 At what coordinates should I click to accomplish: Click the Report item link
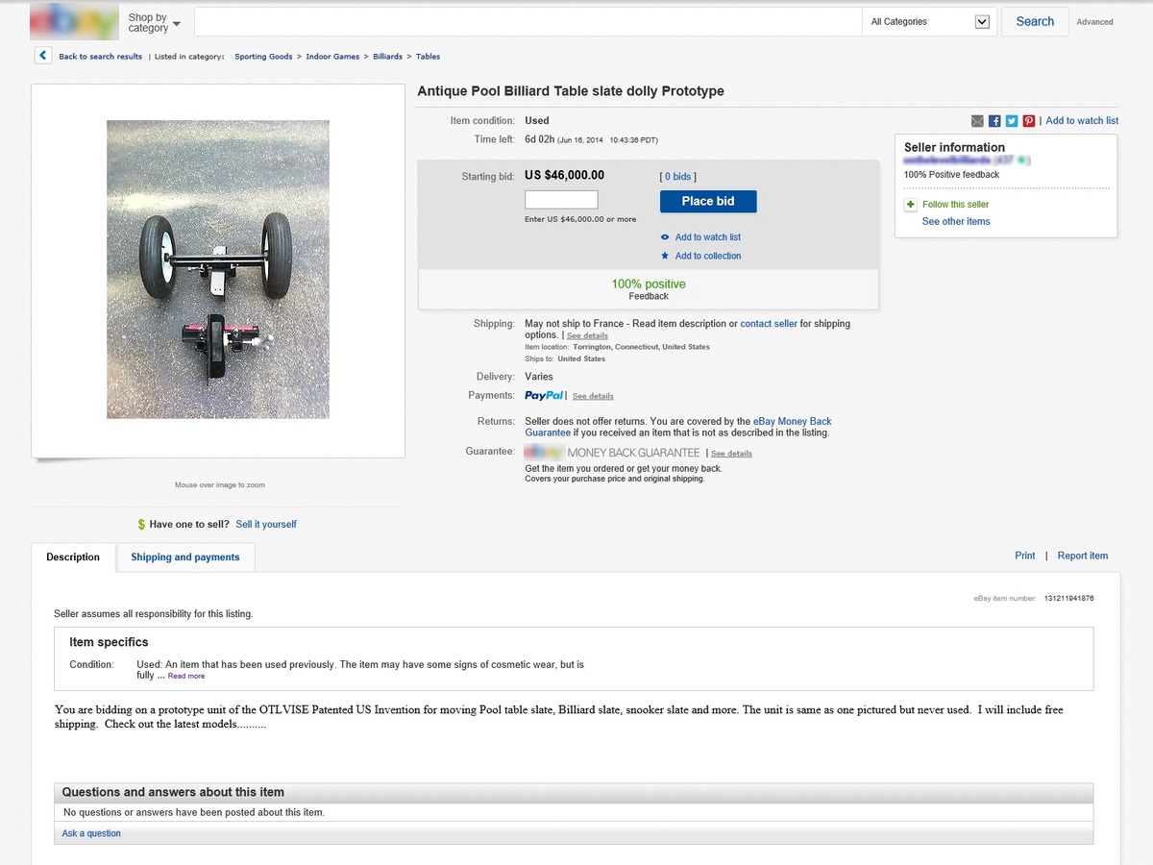(x=1083, y=556)
